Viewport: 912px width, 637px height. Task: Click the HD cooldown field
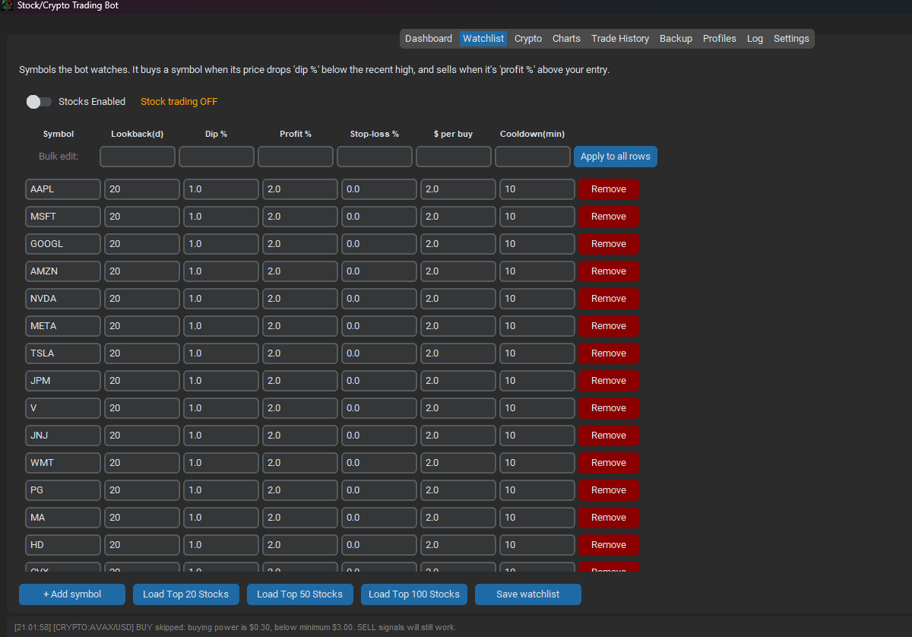[x=537, y=545]
